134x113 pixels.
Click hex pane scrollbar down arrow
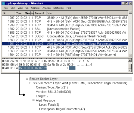pyautogui.click(x=130, y=71)
